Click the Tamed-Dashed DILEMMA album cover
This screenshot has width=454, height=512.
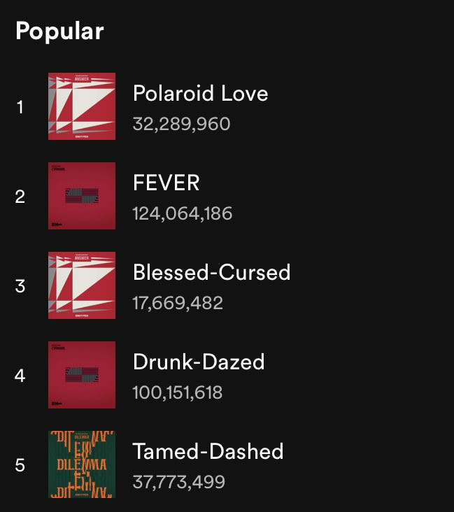82,464
